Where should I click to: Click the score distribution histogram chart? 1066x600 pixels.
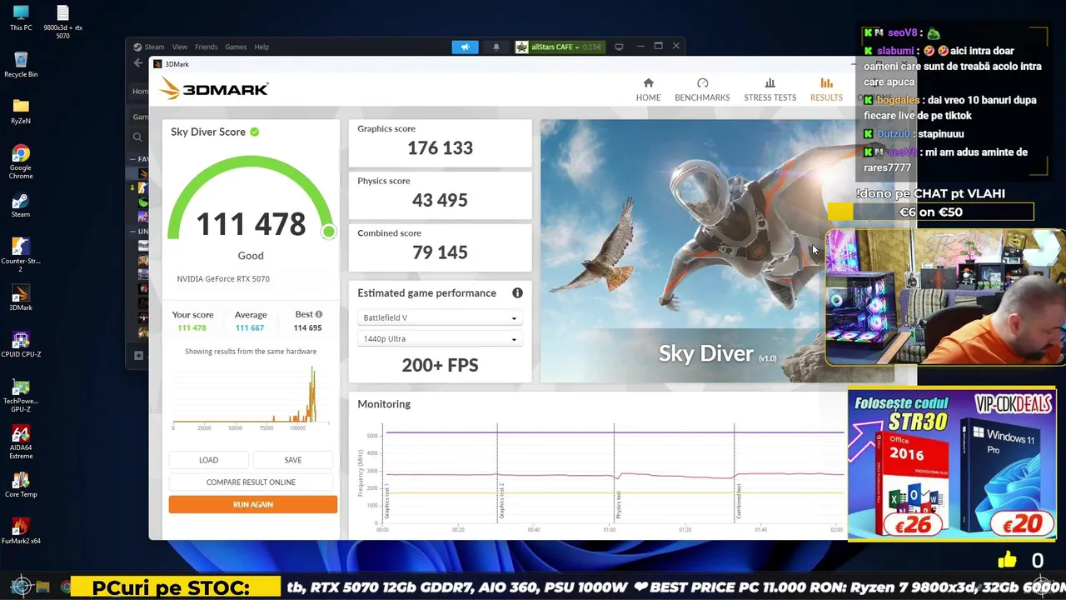tap(251, 396)
